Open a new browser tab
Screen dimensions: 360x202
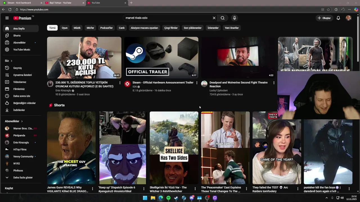click(131, 3)
